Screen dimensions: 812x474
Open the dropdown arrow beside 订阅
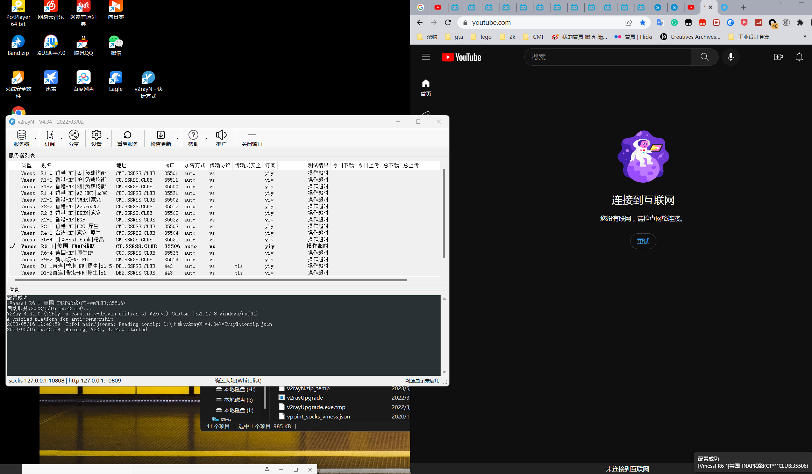click(x=62, y=139)
